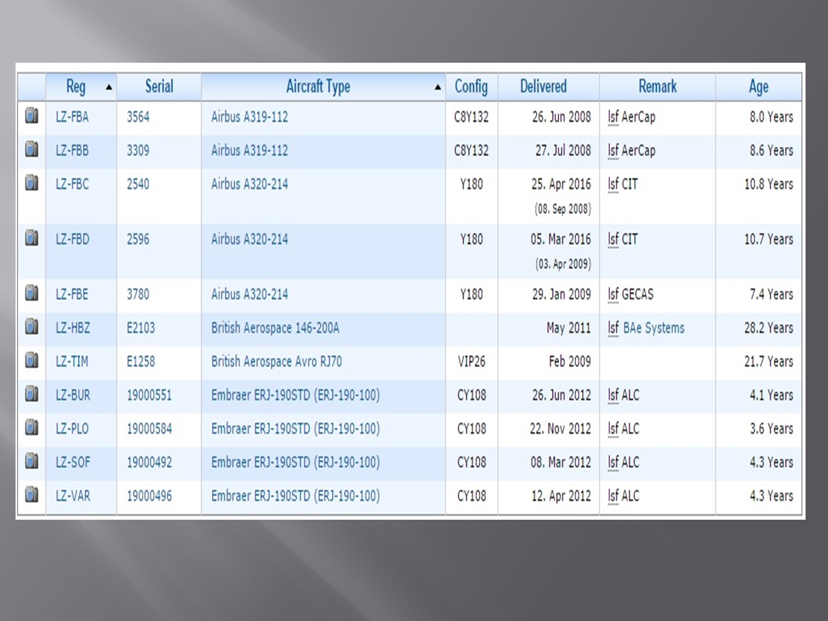Open photo icon for LZ-FBE row
The image size is (828, 621).
click(x=32, y=293)
